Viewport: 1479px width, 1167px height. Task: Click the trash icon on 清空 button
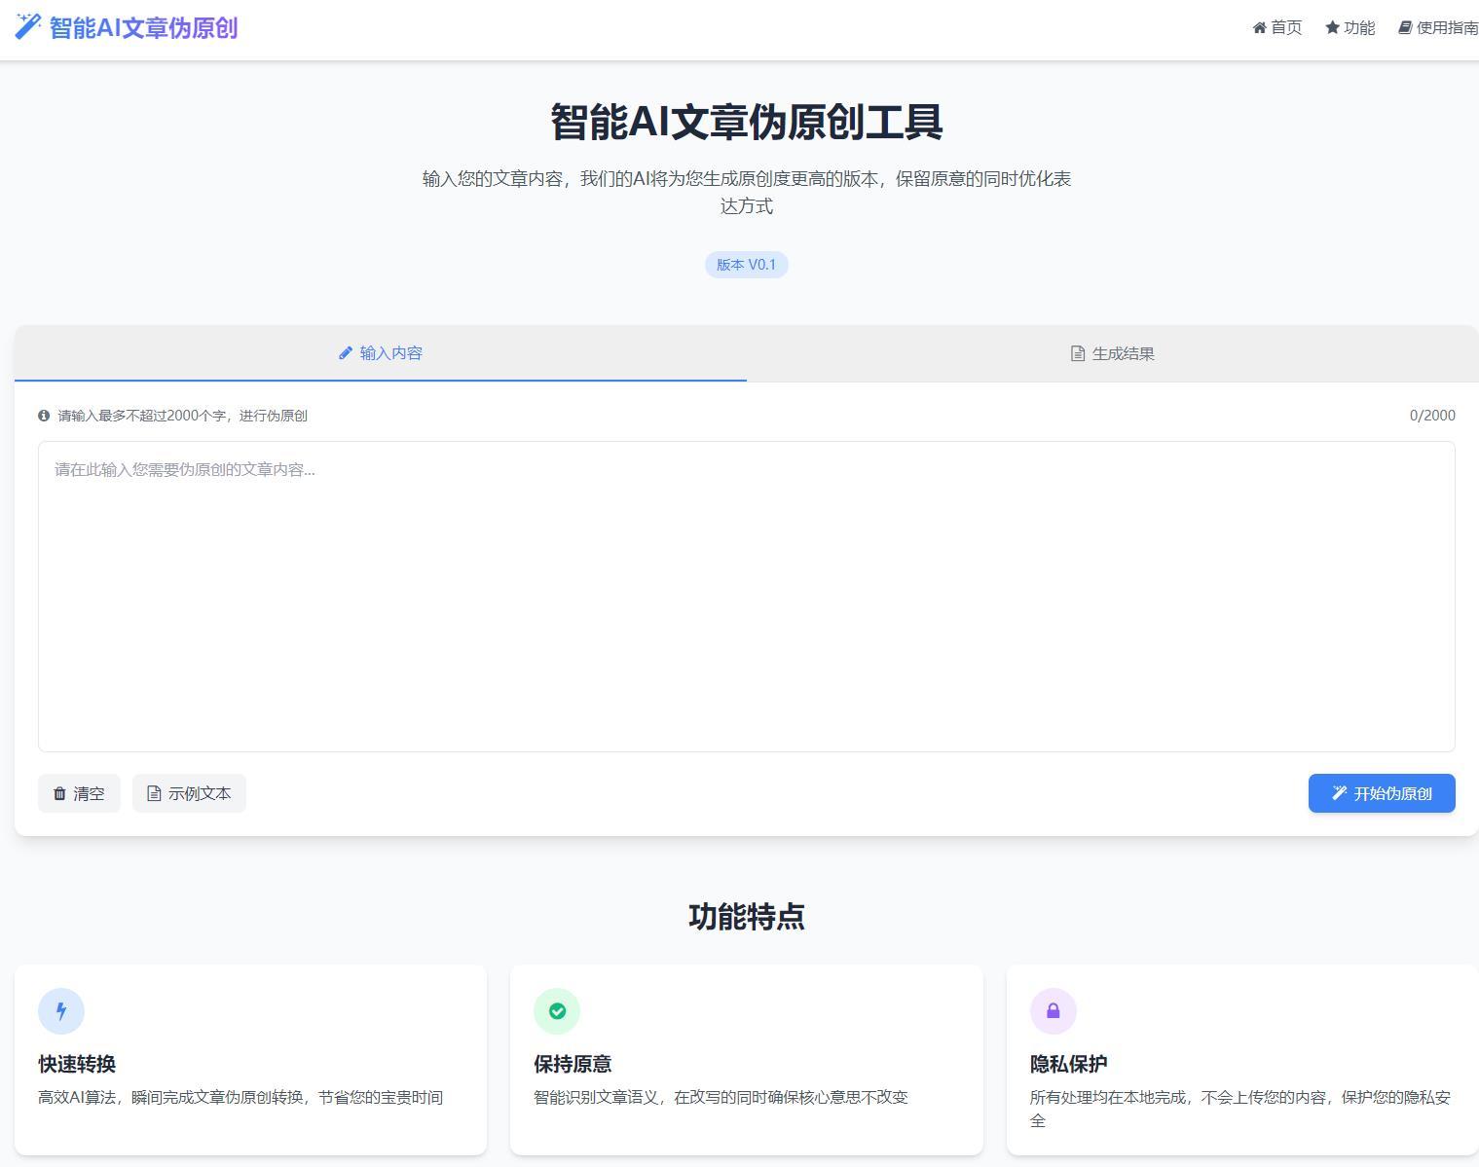[x=59, y=793]
